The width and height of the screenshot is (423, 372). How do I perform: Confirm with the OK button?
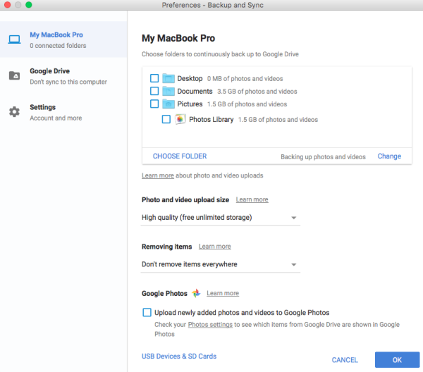(x=397, y=359)
